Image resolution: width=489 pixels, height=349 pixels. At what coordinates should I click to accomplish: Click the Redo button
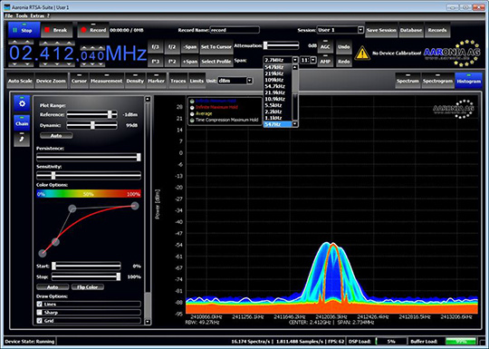coord(344,61)
